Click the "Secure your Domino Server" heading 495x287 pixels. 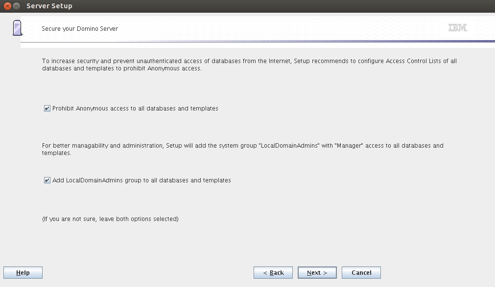pyautogui.click(x=80, y=28)
